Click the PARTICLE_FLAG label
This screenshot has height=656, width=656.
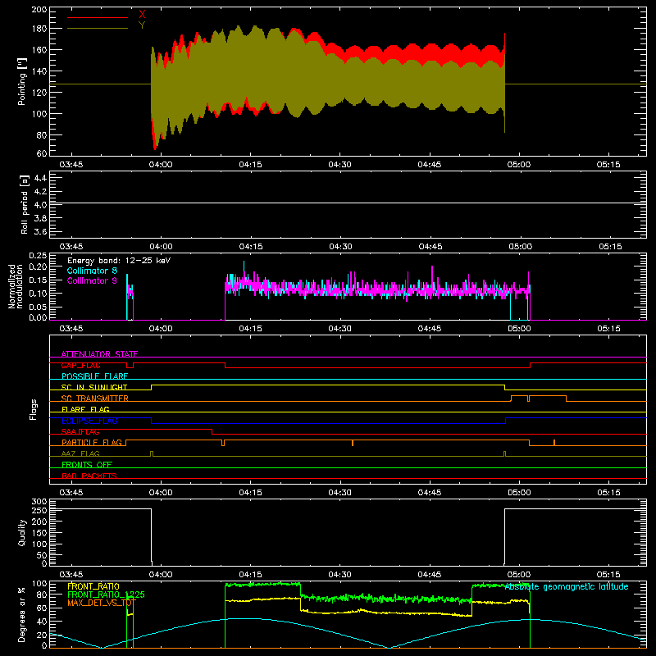click(92, 442)
